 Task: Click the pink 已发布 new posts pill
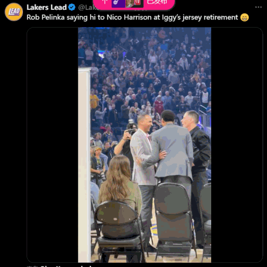[134, 4]
